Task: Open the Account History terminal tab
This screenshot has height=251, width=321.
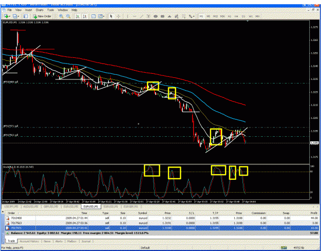Action: (29, 241)
